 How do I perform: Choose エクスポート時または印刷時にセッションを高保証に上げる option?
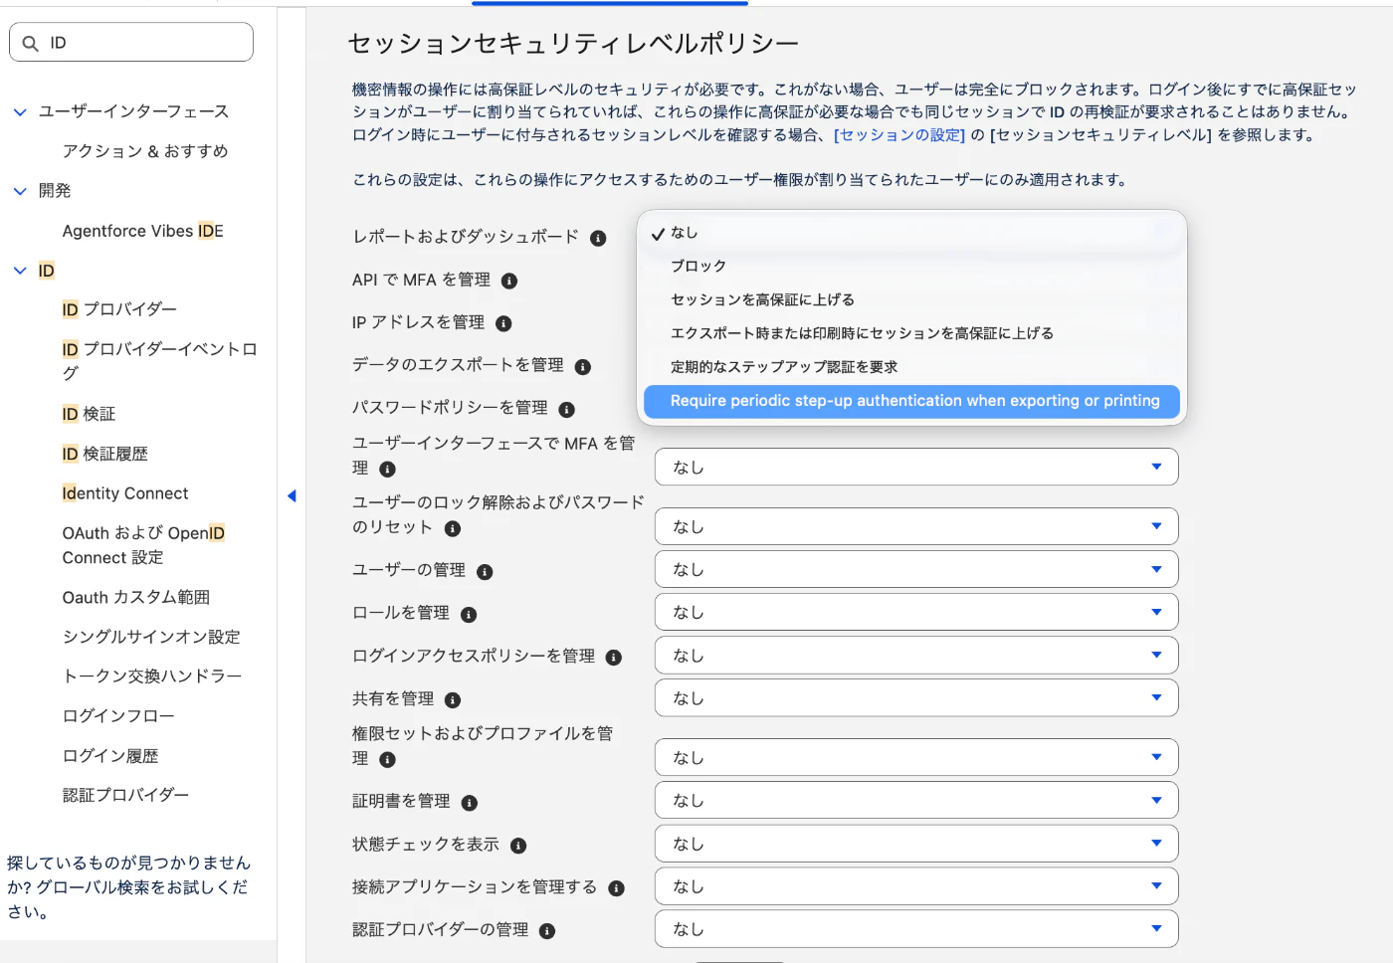click(x=911, y=333)
